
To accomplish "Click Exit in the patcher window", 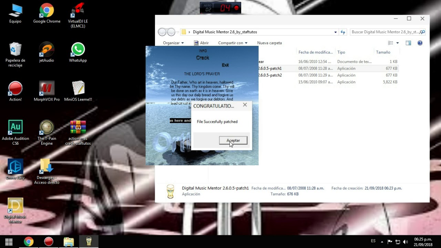I will point(225,65).
